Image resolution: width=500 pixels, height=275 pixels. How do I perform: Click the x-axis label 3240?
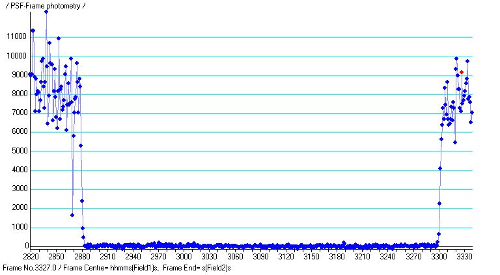tap(388, 257)
